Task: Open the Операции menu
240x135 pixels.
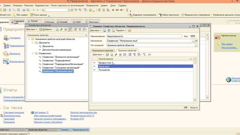Action: pos(18,6)
